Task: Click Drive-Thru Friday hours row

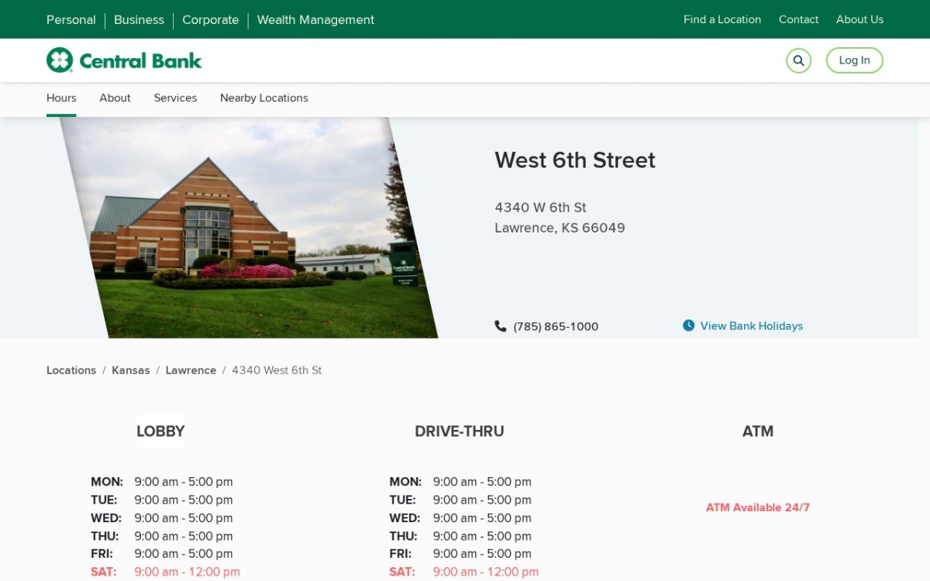Action: 460,554
